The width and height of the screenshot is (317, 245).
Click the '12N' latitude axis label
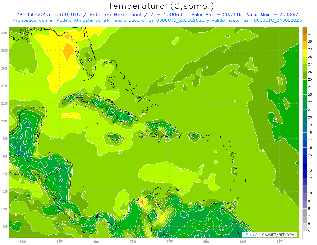[x=4, y=191]
